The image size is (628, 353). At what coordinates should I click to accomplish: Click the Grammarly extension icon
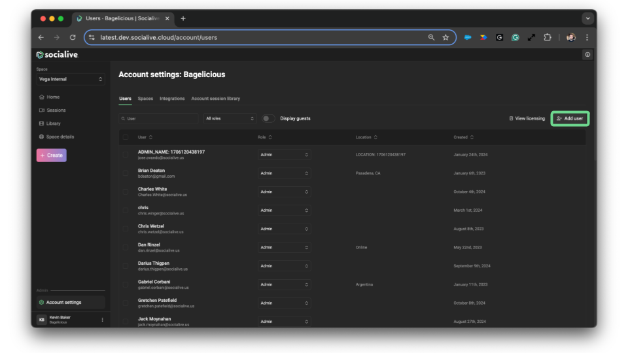tap(515, 37)
